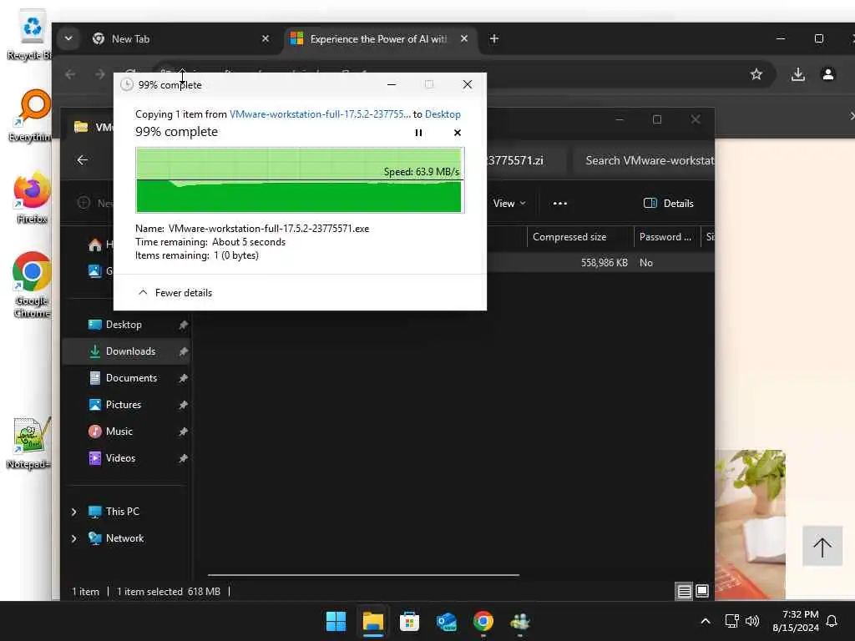Open Chrome downloads icon
This screenshot has height=641, width=855.
[x=797, y=74]
